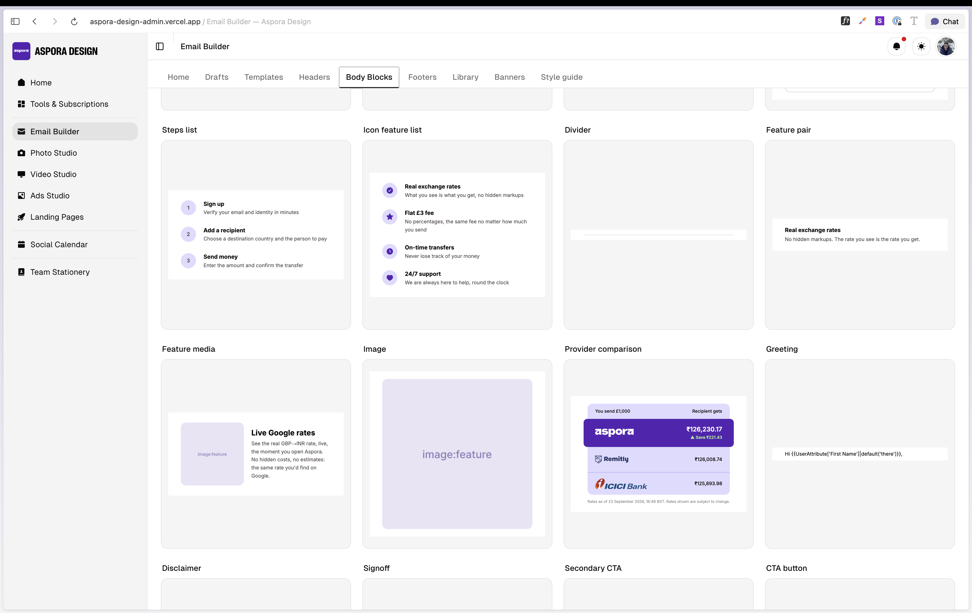Screen dimensions: 972x613
Task: Switch to the Library tab
Action: [x=465, y=77]
